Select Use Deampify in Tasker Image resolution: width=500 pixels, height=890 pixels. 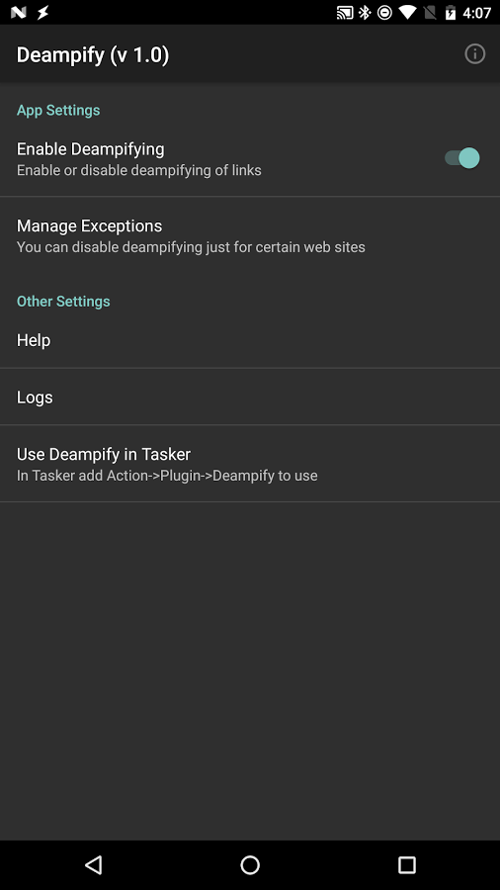pos(250,464)
